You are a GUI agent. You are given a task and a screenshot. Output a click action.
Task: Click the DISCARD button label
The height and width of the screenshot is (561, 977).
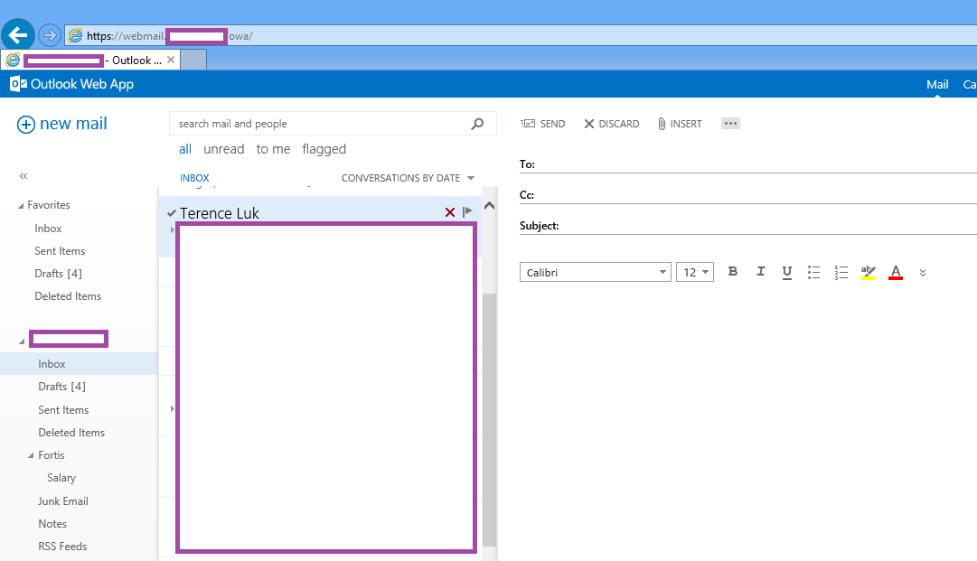click(619, 124)
